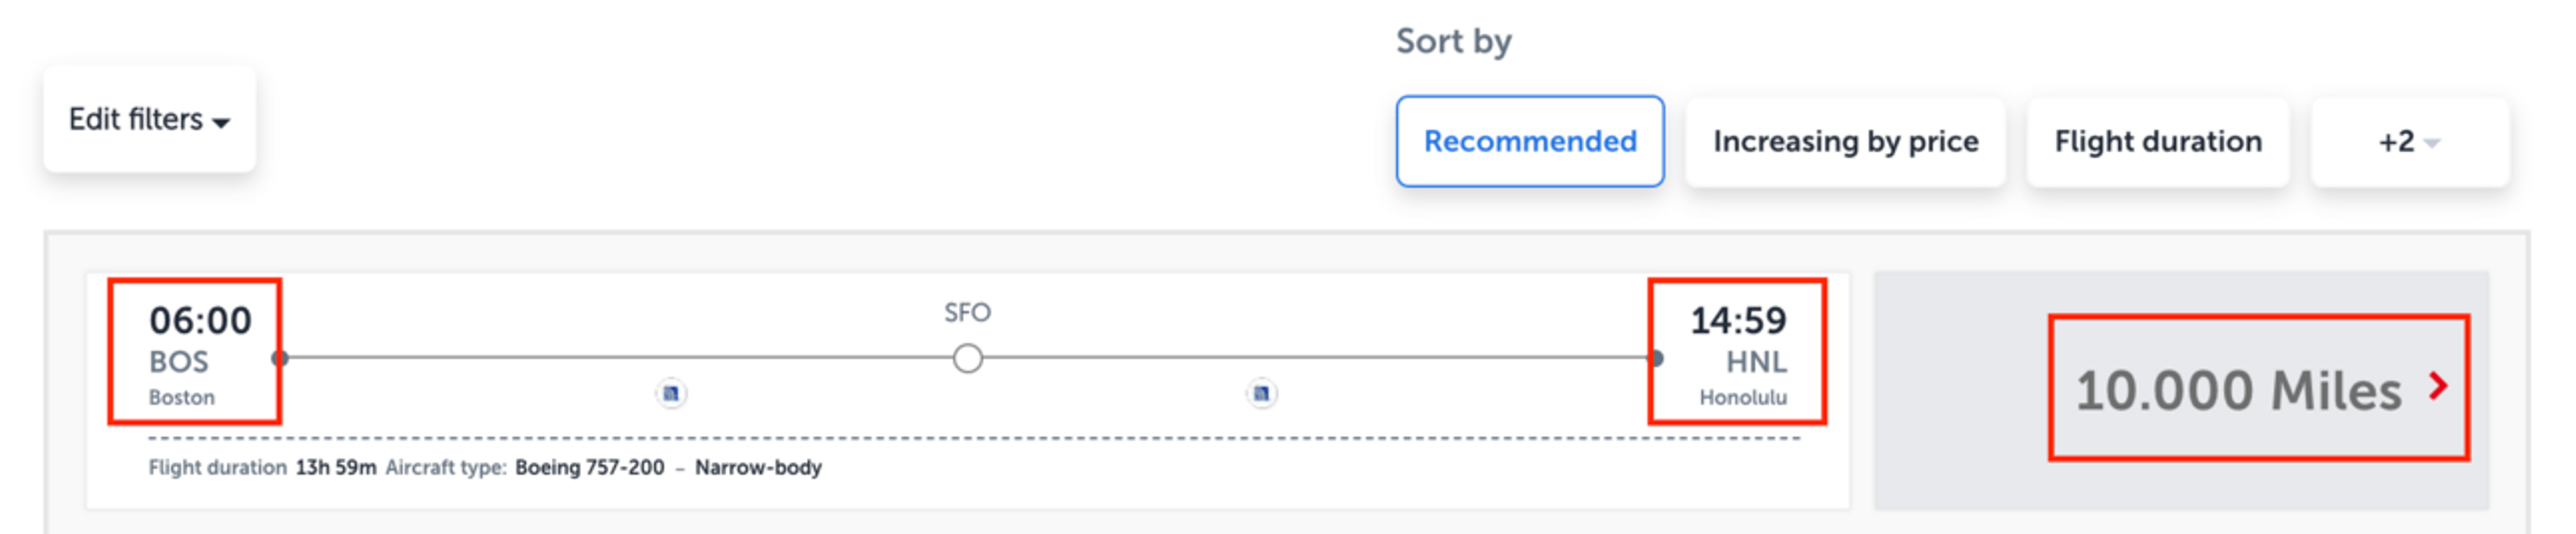Click the SFO layover label
Viewport: 2576px width, 534px height.
click(967, 312)
